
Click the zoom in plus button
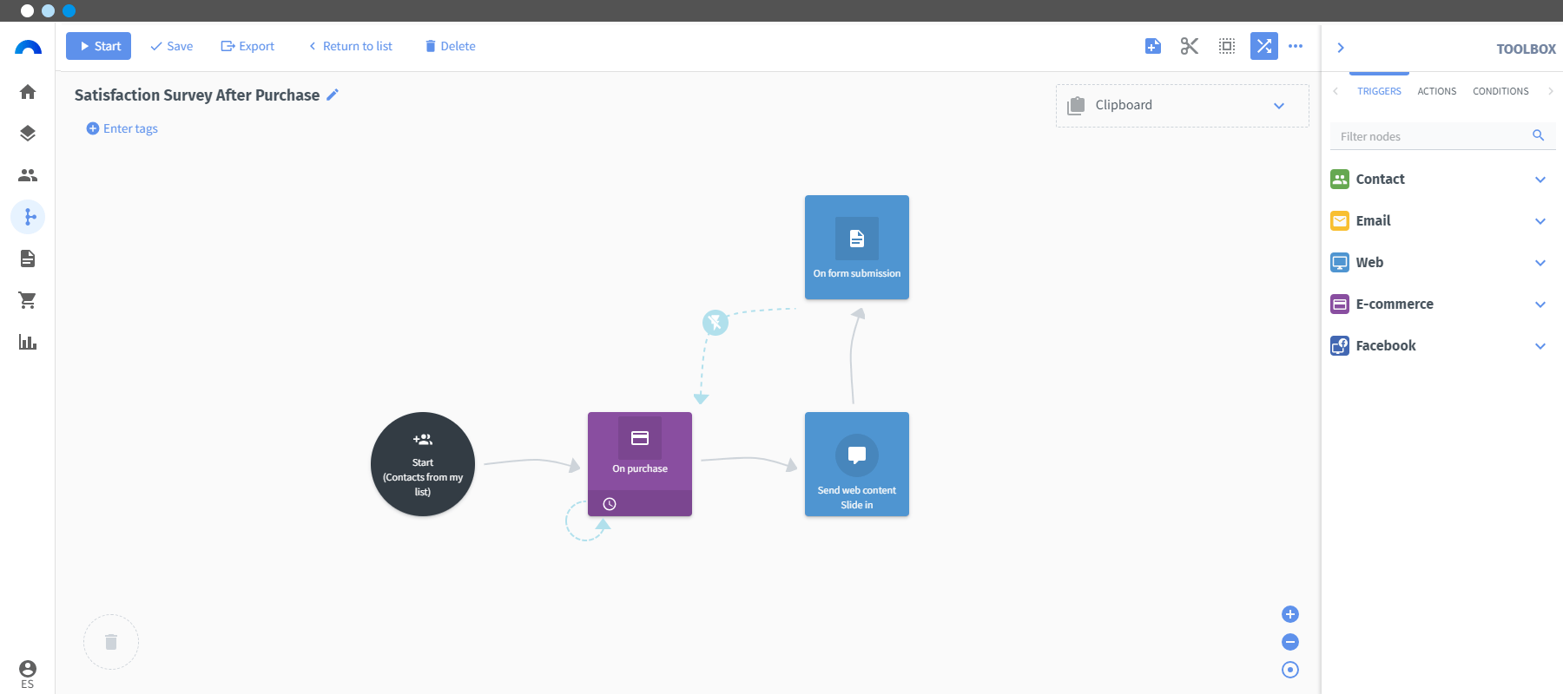(x=1290, y=614)
